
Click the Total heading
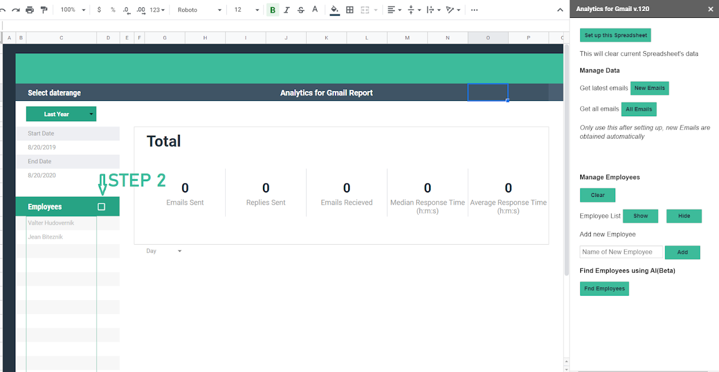point(163,141)
